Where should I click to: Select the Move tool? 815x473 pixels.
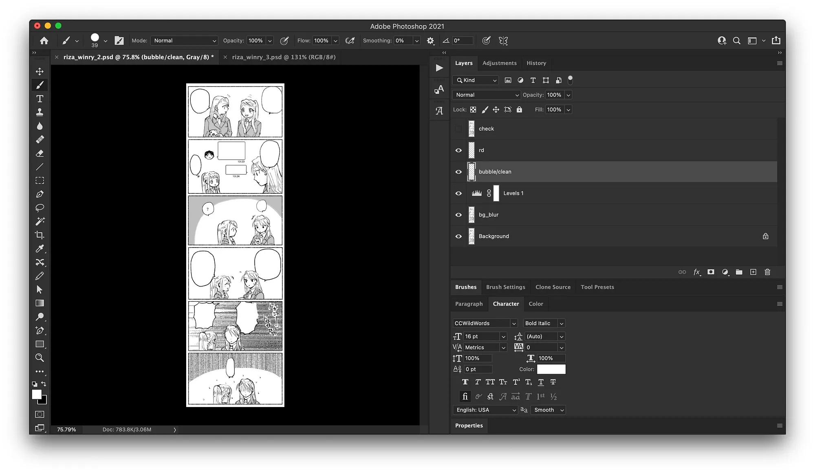[x=40, y=72]
